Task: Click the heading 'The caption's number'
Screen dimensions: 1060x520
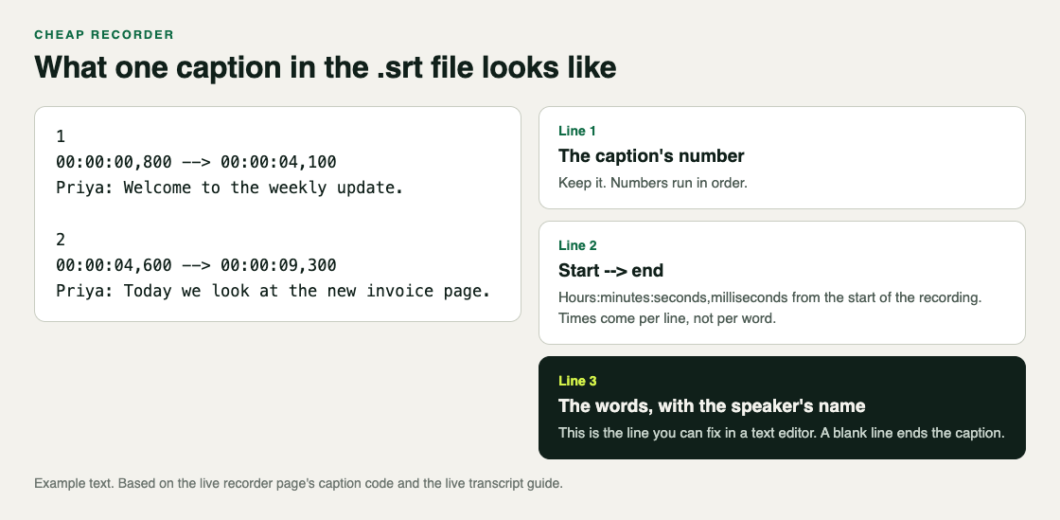Action: point(651,156)
